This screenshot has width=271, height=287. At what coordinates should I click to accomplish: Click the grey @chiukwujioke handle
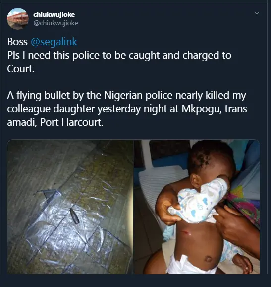click(x=55, y=23)
